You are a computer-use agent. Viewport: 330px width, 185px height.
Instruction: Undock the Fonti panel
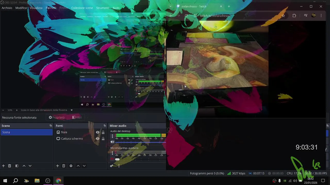point(104,126)
